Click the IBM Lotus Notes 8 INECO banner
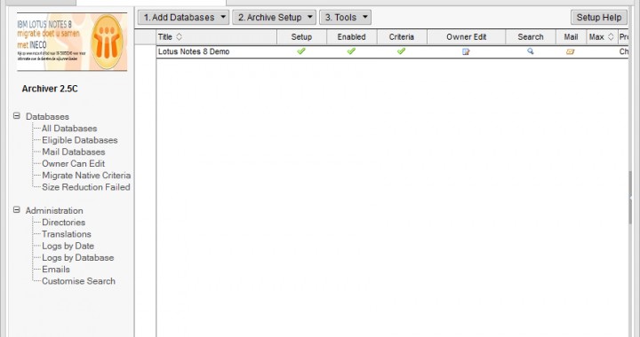Screen dimensions: 640x337 (x=72, y=42)
